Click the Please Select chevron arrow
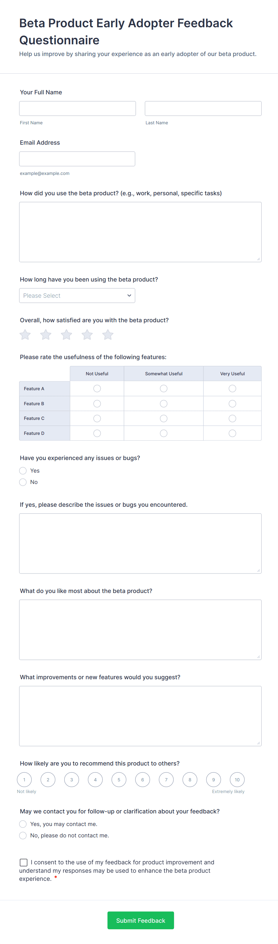Viewport: 278px width, 944px height. (129, 295)
